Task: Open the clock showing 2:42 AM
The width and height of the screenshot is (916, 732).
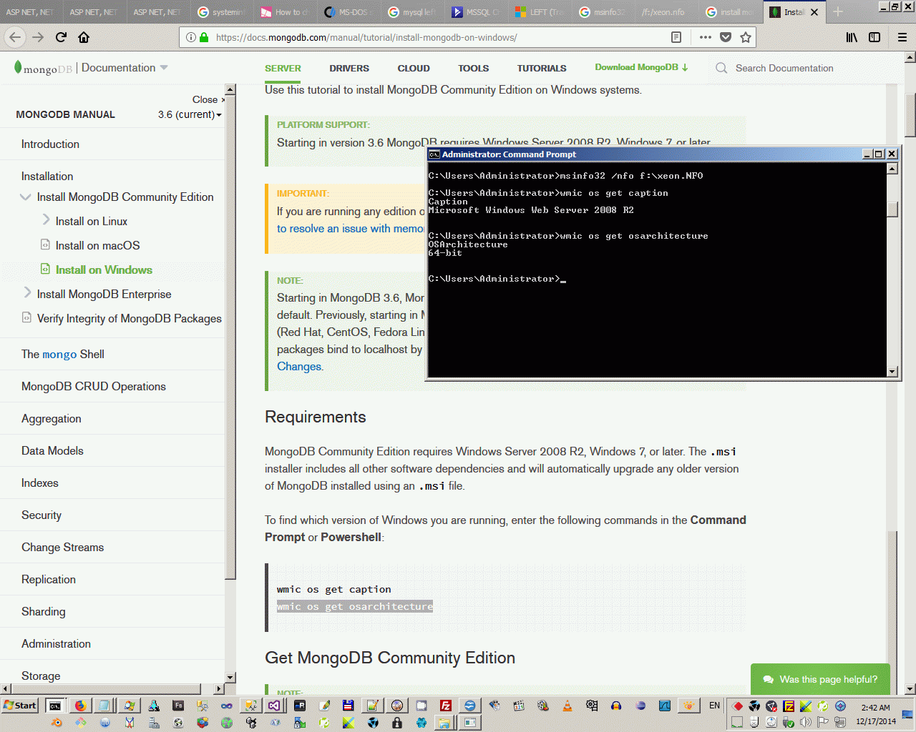Action: click(876, 708)
